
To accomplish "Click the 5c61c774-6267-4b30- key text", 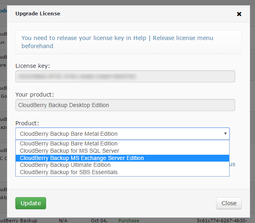I will tap(222, 221).
